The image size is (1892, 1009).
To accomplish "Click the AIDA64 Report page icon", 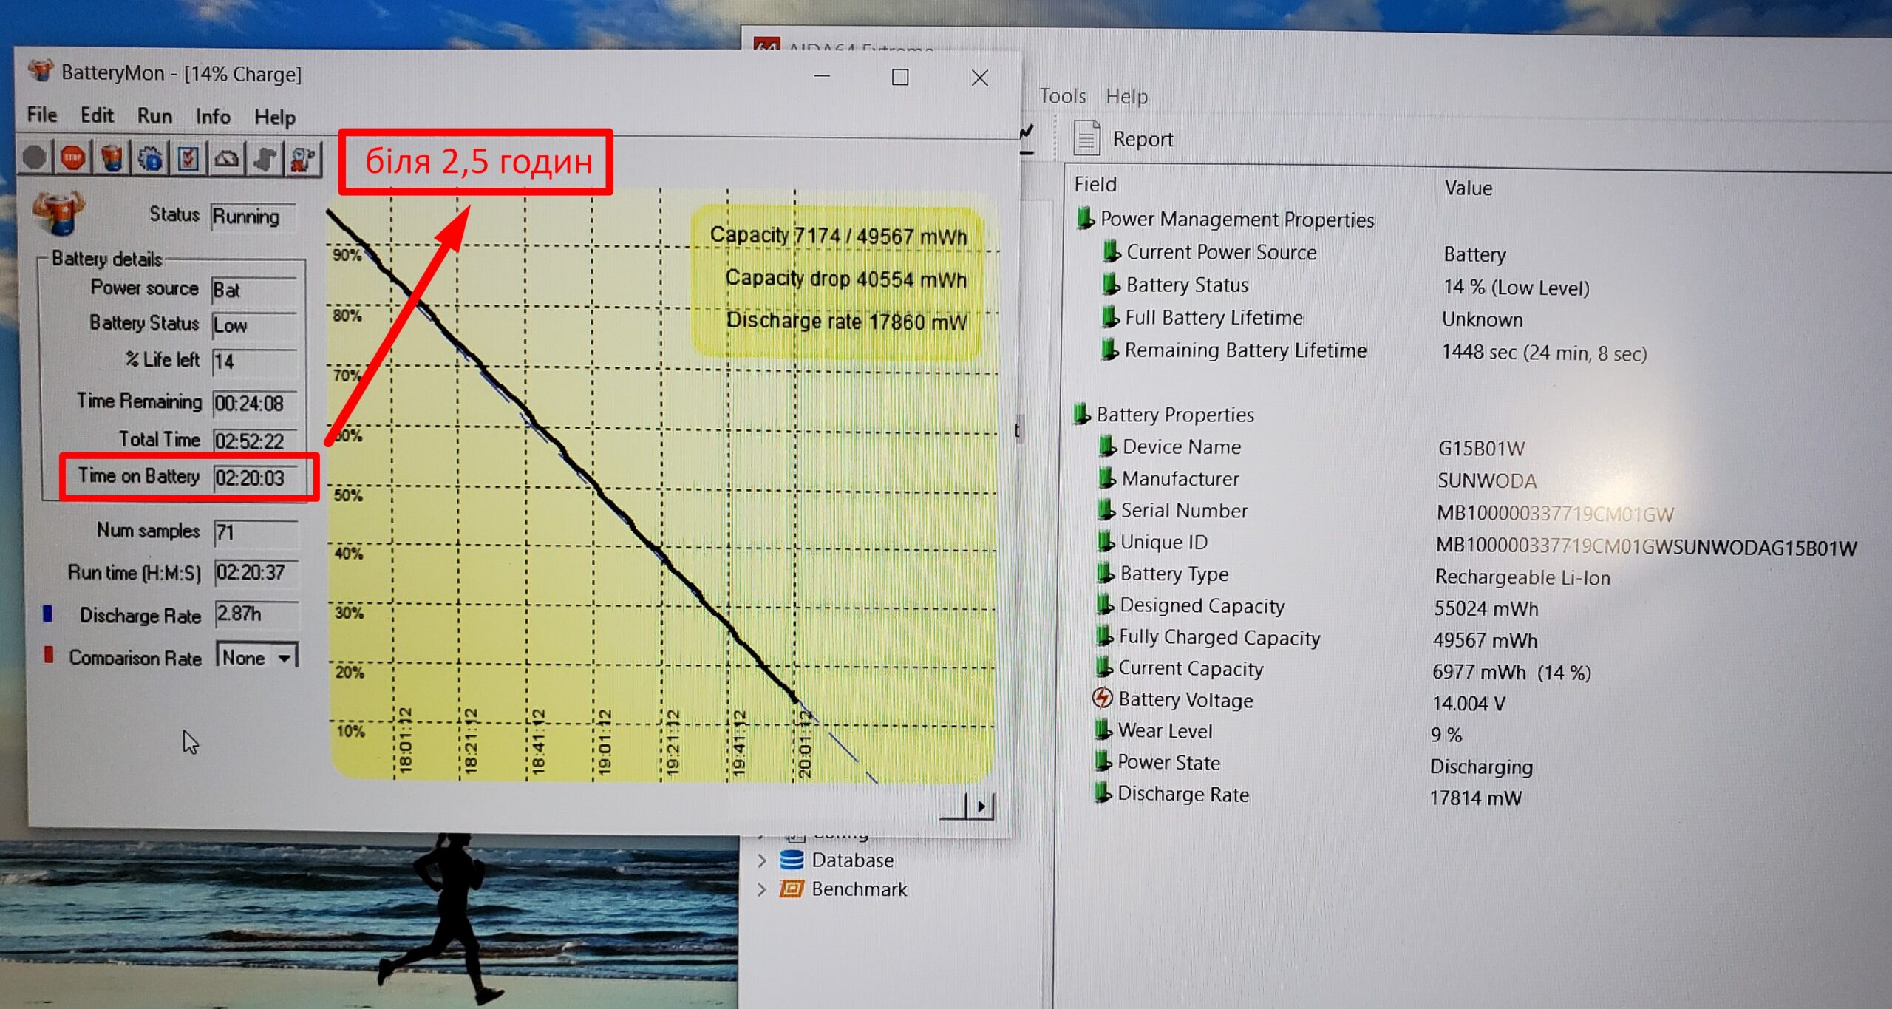I will click(x=1086, y=138).
